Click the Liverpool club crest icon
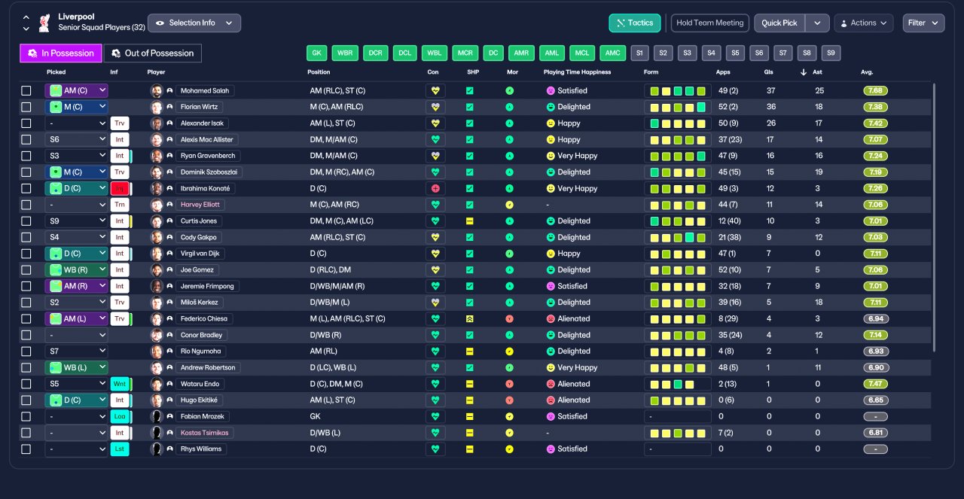The height and width of the screenshot is (499, 964). click(44, 23)
